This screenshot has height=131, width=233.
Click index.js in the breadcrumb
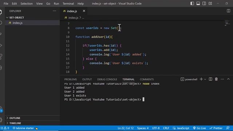(73, 18)
